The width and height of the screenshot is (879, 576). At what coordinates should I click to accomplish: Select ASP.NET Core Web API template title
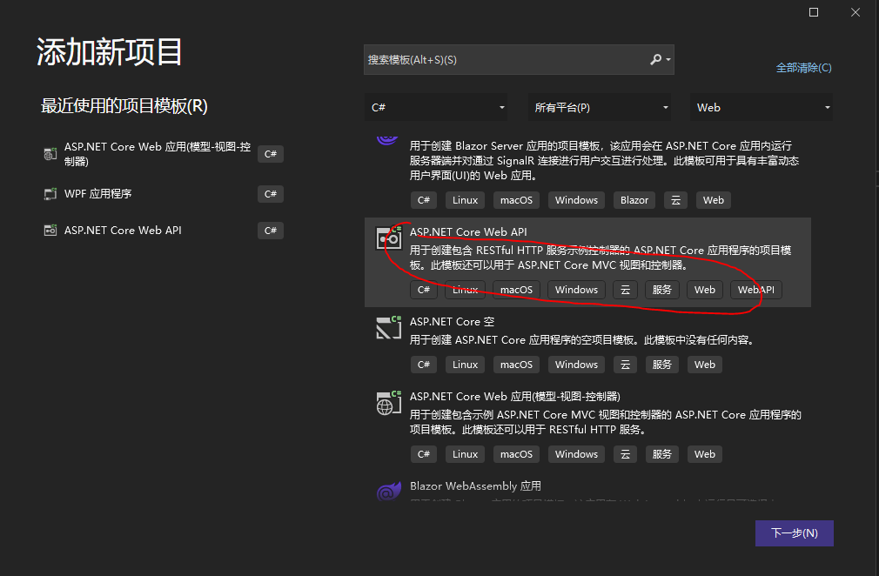468,232
